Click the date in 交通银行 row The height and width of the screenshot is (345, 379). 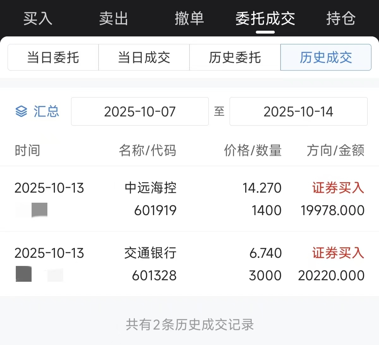point(49,253)
